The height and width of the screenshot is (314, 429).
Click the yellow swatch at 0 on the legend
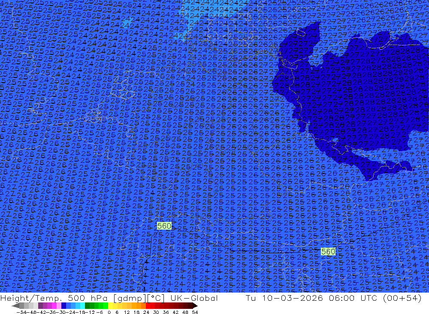click(111, 306)
